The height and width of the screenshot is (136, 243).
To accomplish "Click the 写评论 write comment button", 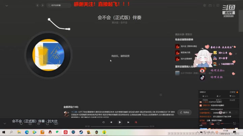I will point(184,112).
